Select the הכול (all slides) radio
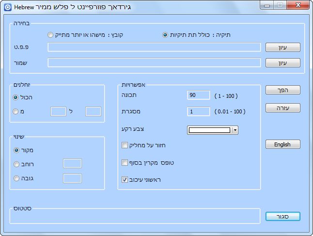The image size is (313, 236). (x=16, y=97)
